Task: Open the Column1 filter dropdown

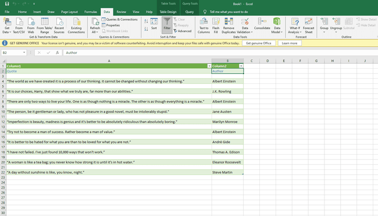Action: (x=209, y=66)
